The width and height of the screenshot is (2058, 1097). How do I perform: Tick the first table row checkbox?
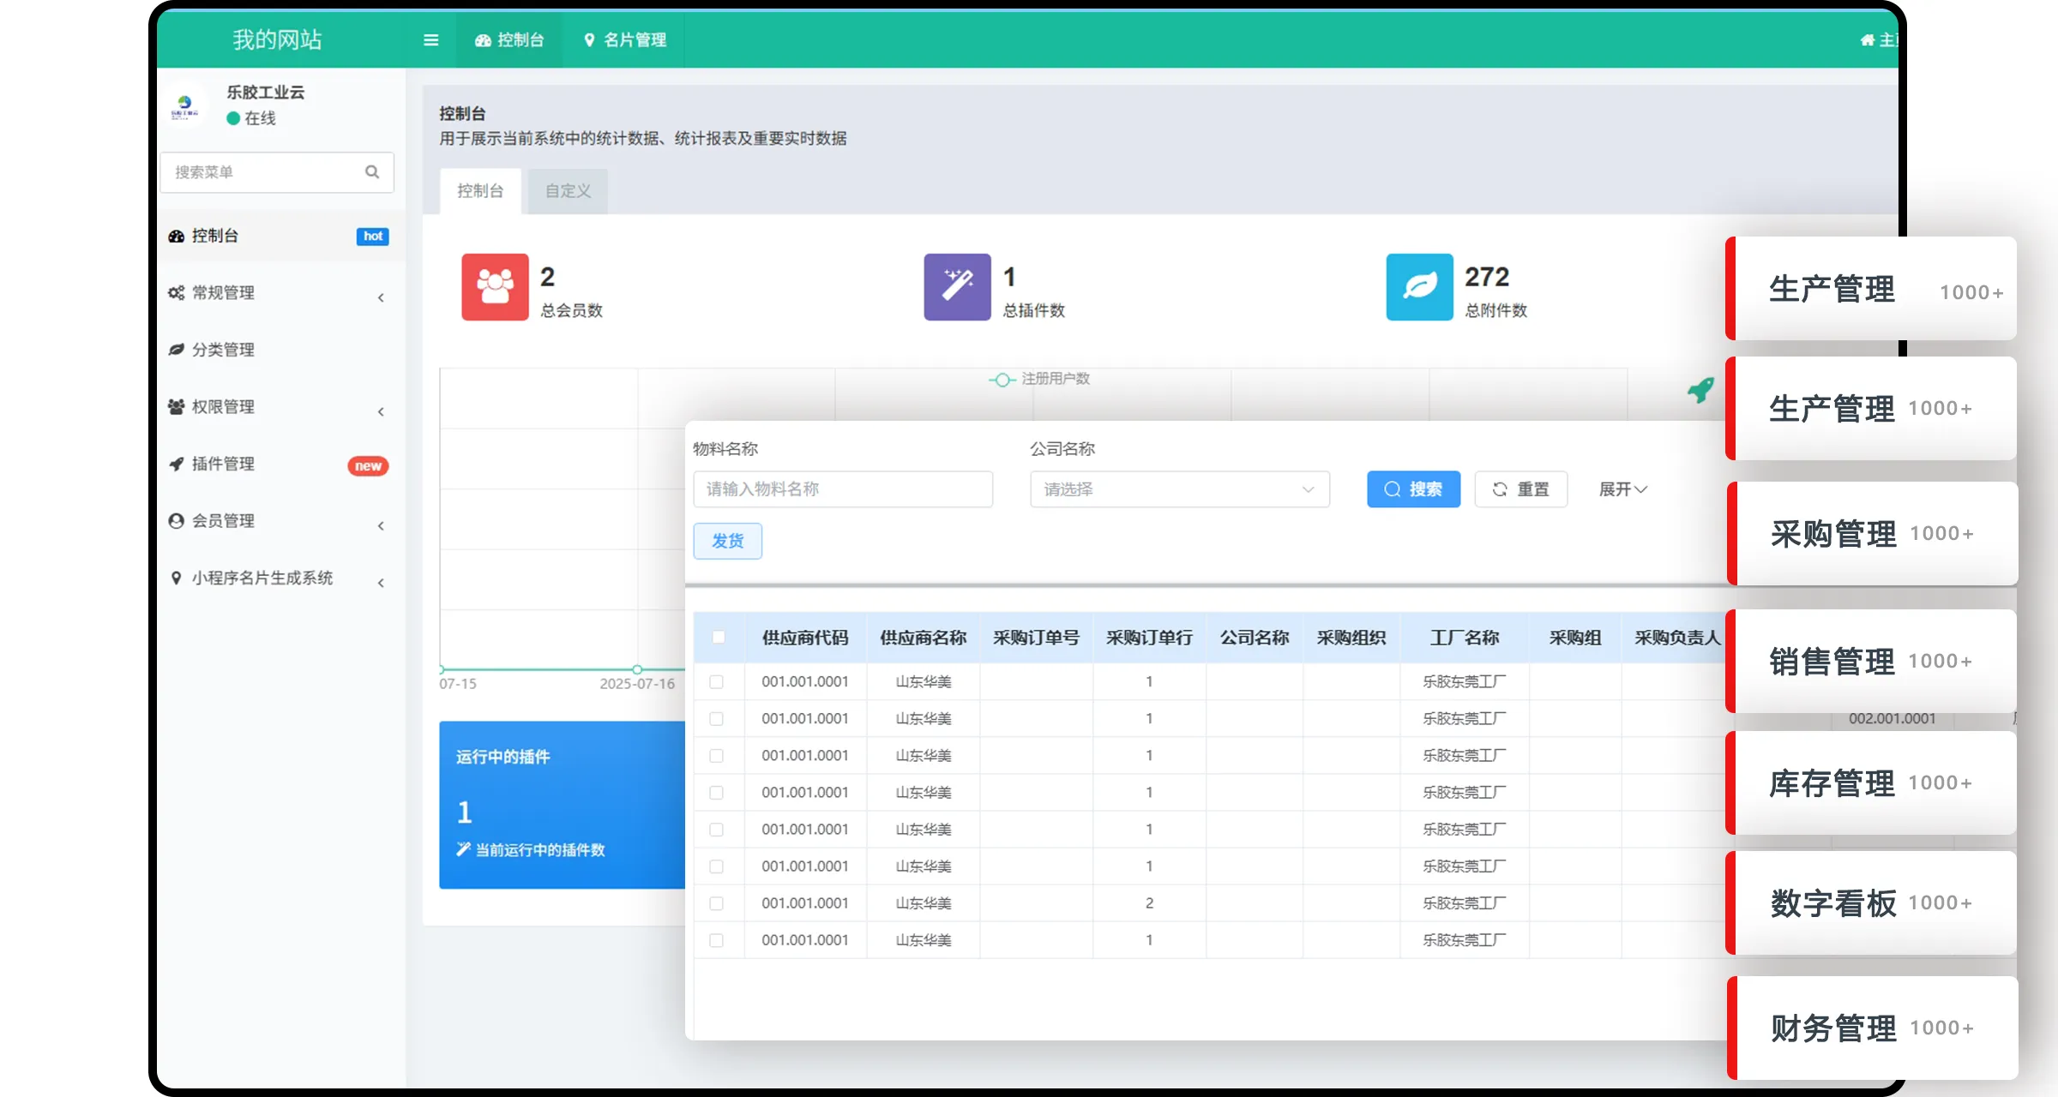tap(717, 682)
